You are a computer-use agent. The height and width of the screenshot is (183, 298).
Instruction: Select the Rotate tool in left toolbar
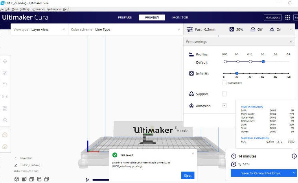coord(5,85)
